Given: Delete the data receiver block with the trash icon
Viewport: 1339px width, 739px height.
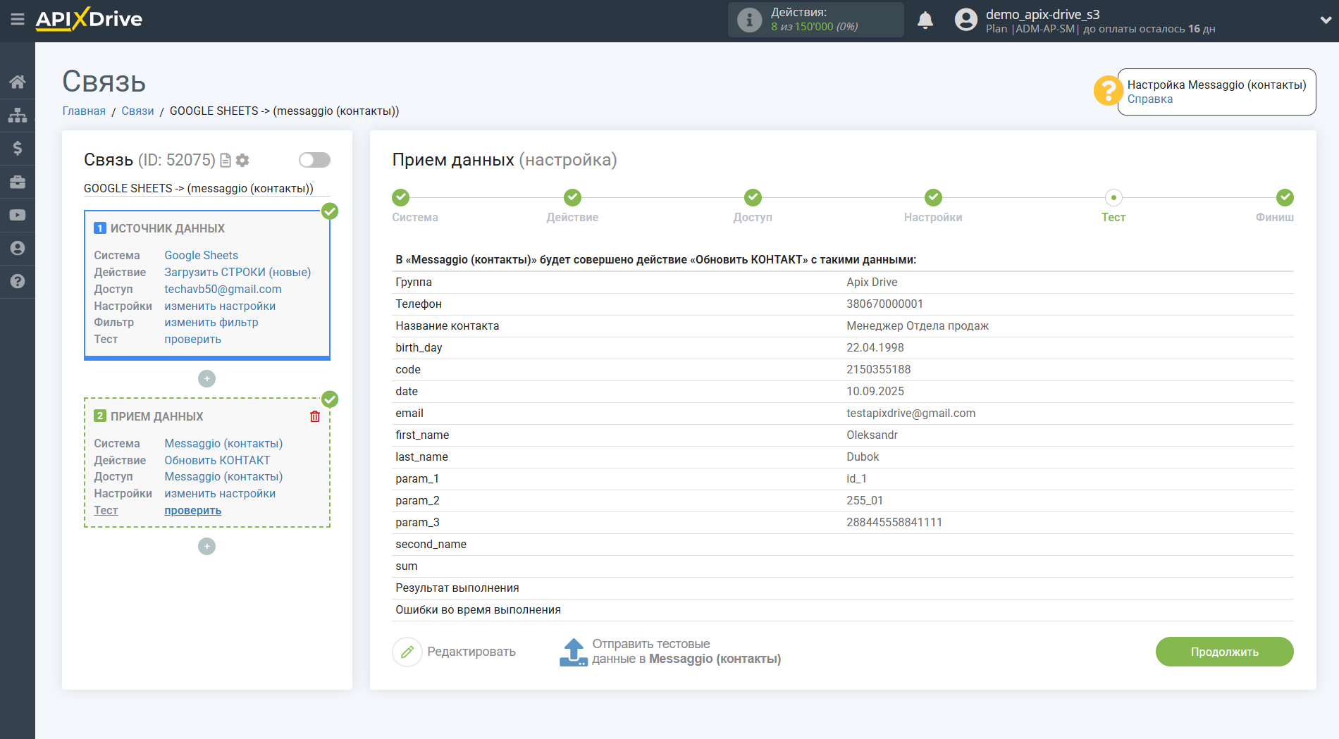Looking at the screenshot, I should click(315, 416).
